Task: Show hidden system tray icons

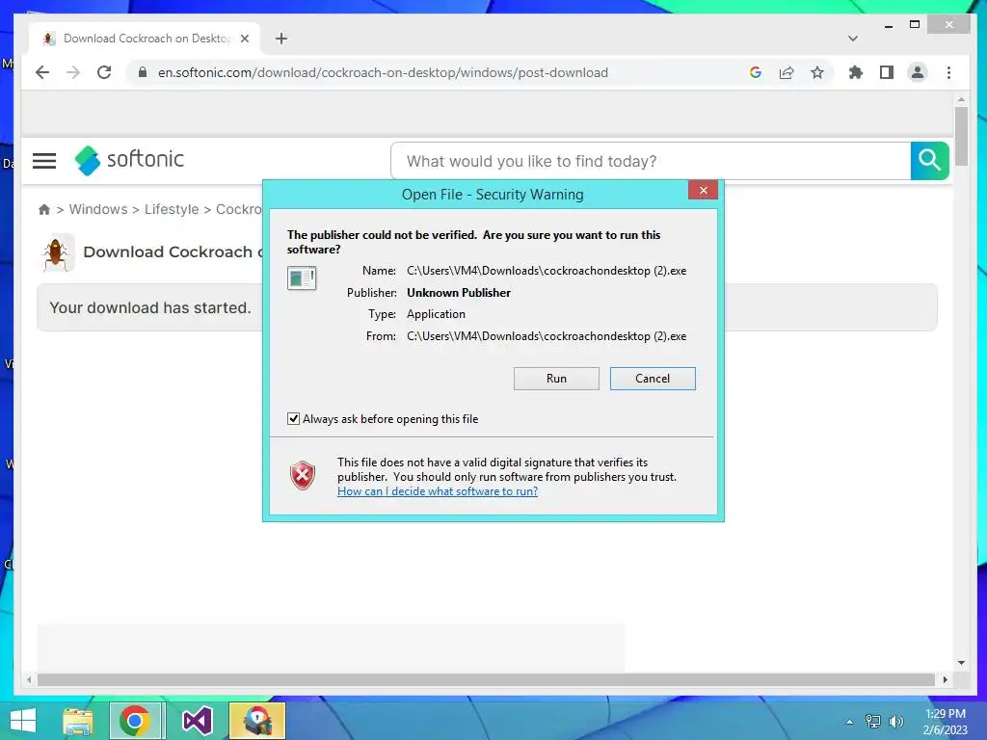Action: [850, 721]
